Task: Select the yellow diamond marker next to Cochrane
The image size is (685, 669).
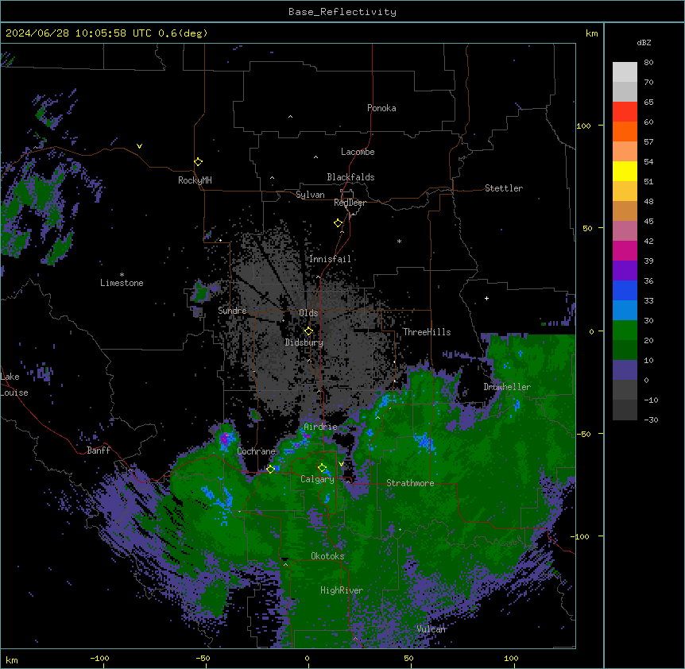Action: [x=270, y=469]
